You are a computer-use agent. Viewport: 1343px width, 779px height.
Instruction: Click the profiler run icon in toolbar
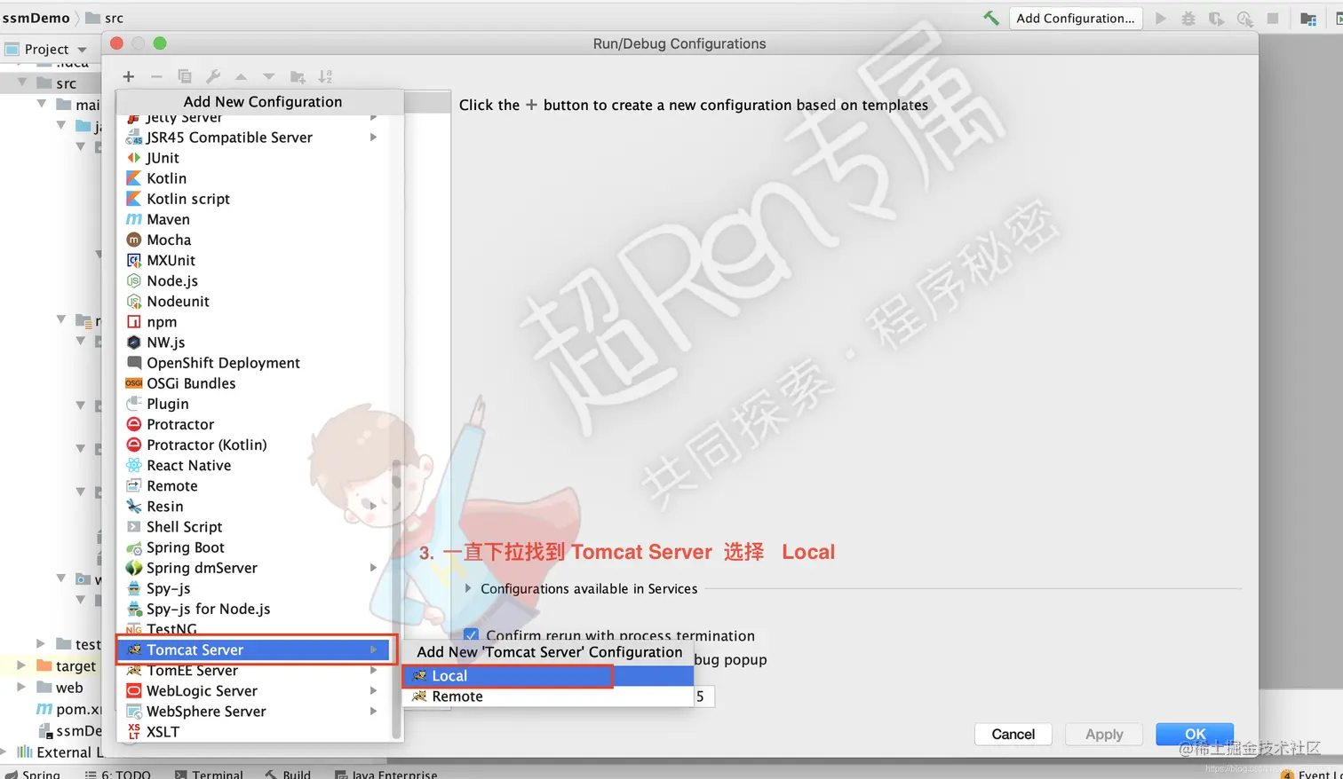click(1244, 18)
